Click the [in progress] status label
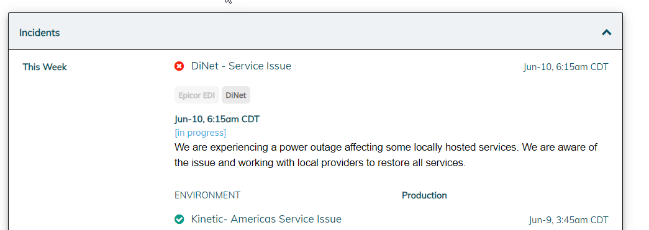 click(x=201, y=133)
